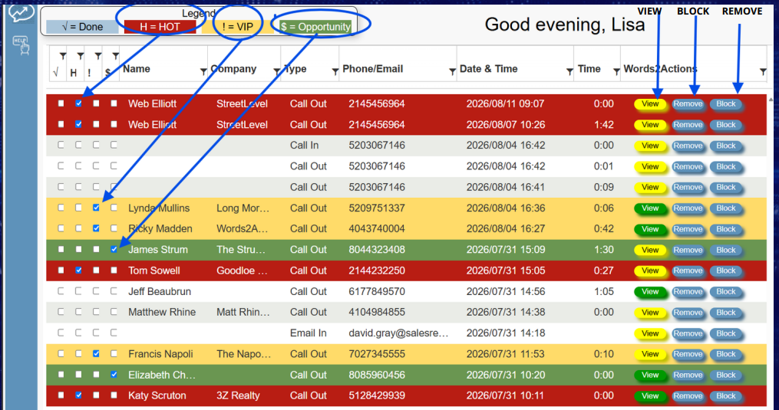Screen dimensions: 779x410
Task: Click the '$ = Opportunity' green legend swatch
Action: [315, 27]
